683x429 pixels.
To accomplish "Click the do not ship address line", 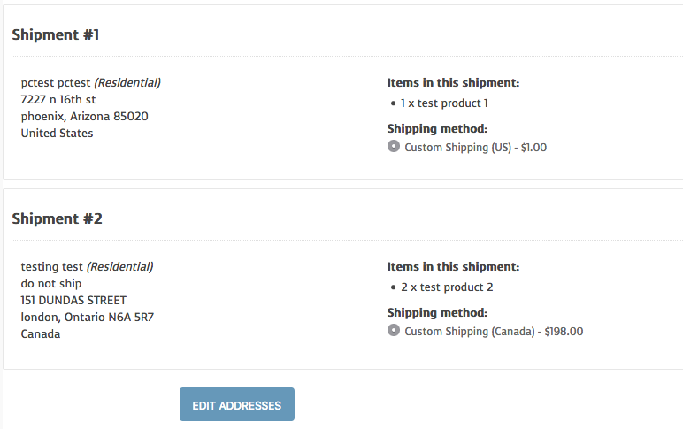I will tap(51, 284).
